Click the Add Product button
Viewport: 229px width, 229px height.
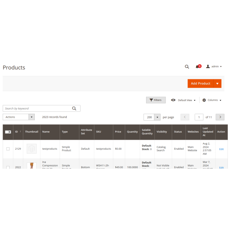point(200,84)
